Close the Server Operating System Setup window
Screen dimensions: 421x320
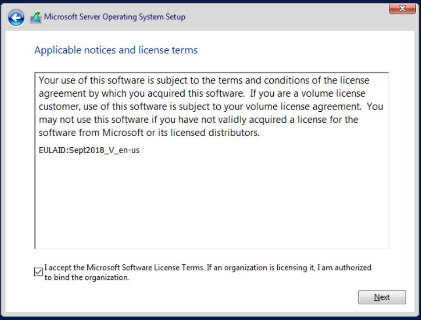[x=402, y=8]
